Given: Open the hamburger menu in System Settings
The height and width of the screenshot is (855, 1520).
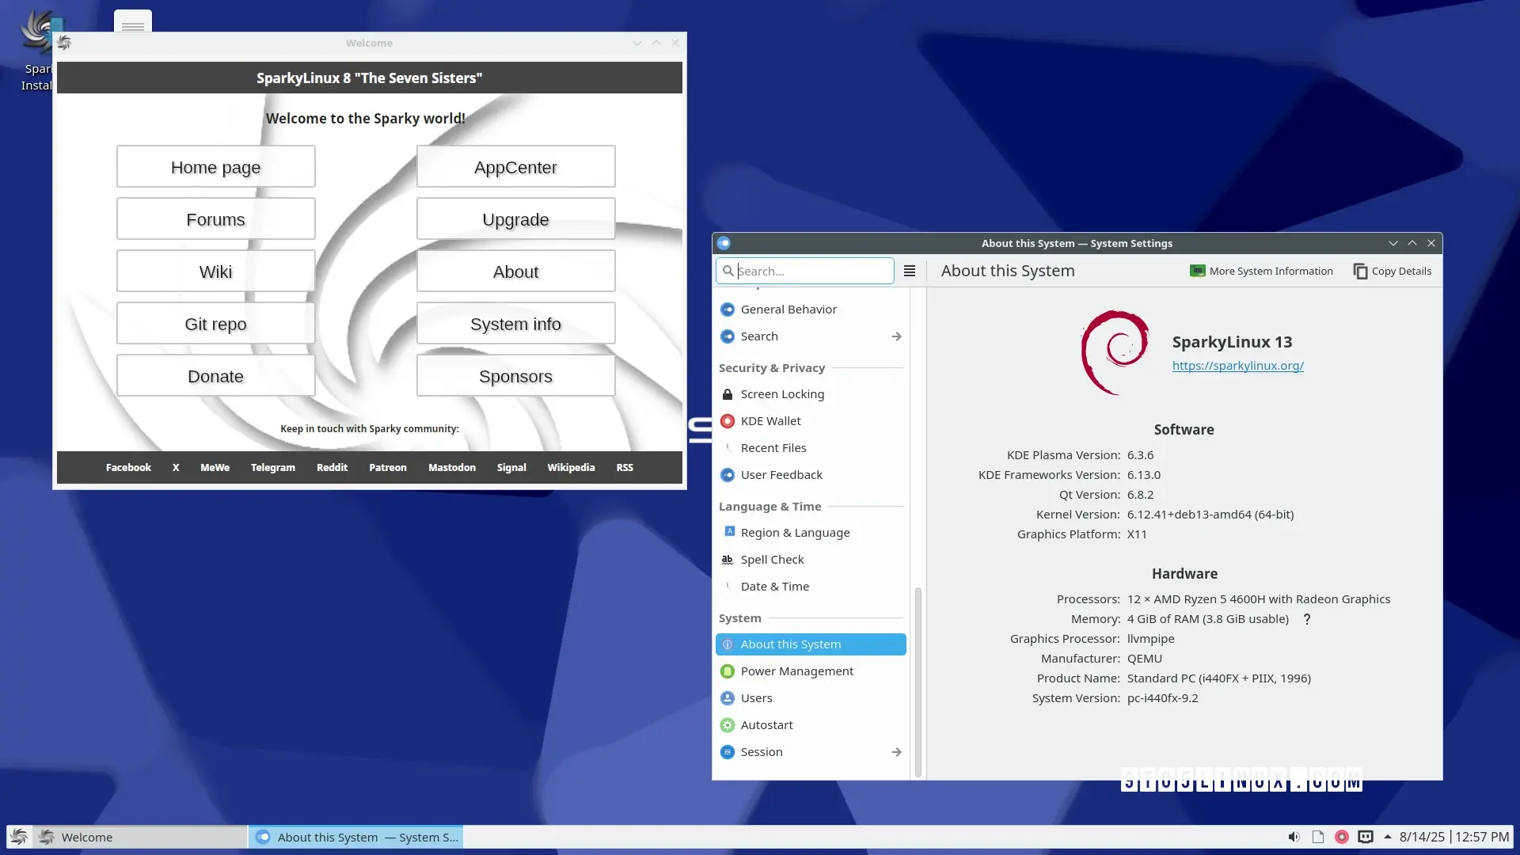Looking at the screenshot, I should coord(910,271).
